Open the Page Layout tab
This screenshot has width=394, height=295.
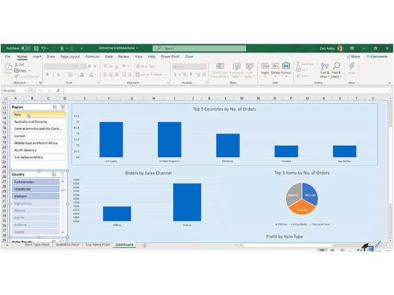(x=70, y=57)
